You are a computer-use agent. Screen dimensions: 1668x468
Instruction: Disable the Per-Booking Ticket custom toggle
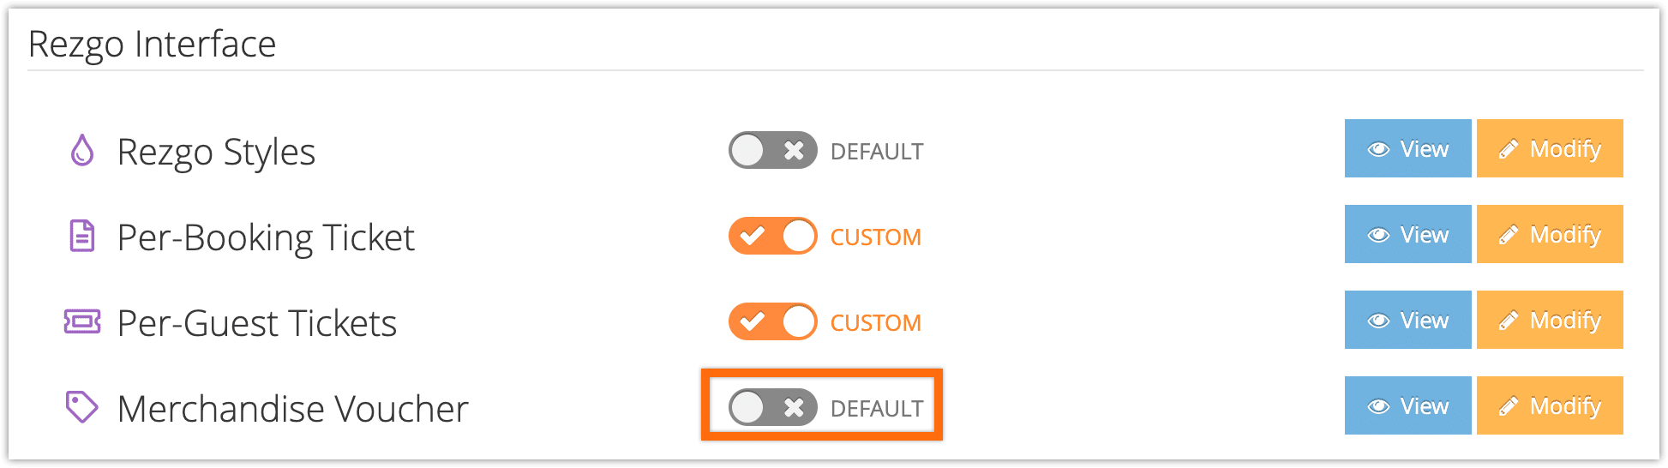773,236
